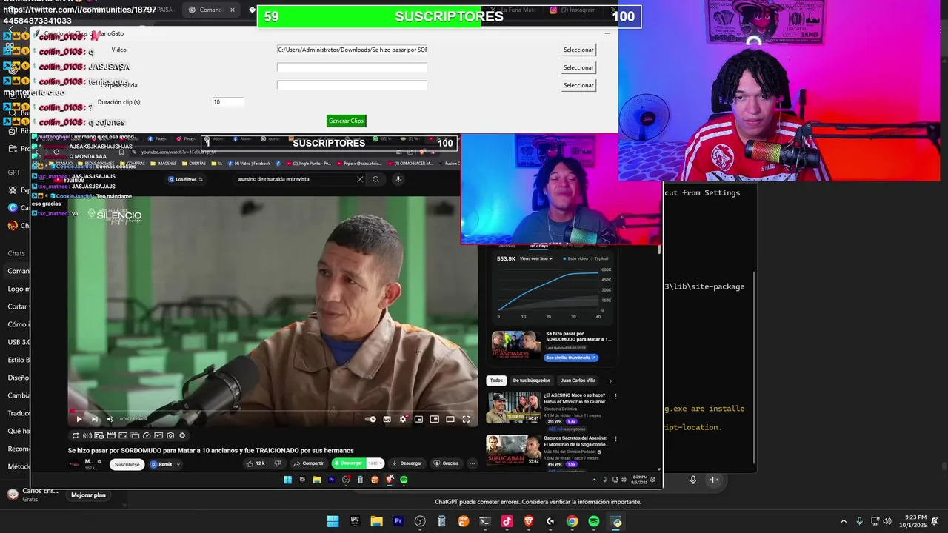The image size is (948, 533).
Task: Open Epic Games Launcher from taskbar
Action: pos(355,521)
